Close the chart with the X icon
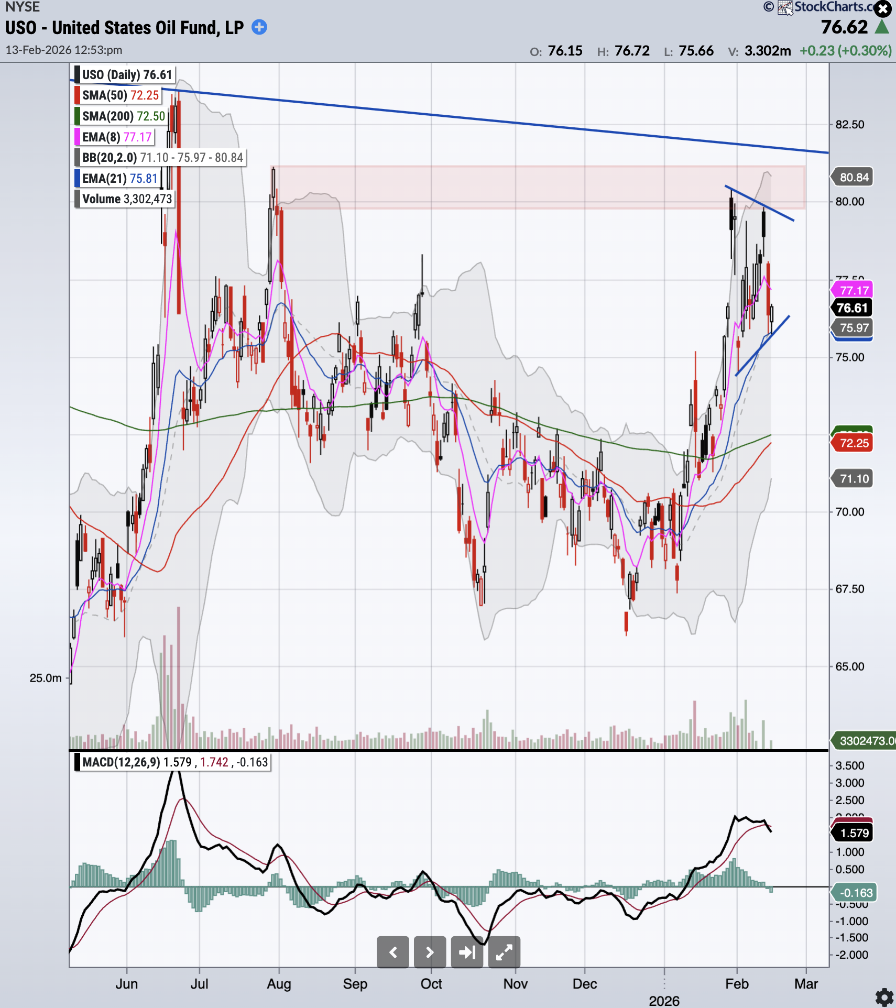 [x=883, y=9]
